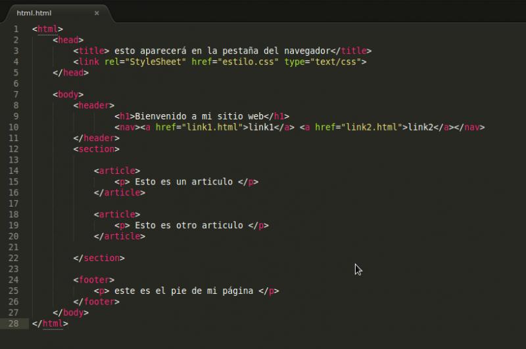
Task: Click the 'Bienvenido a mi sitio web' heading text
Action: click(x=199, y=116)
